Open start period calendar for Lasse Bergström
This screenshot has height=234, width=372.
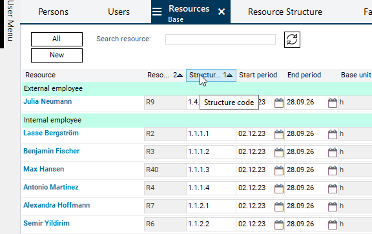pos(279,134)
